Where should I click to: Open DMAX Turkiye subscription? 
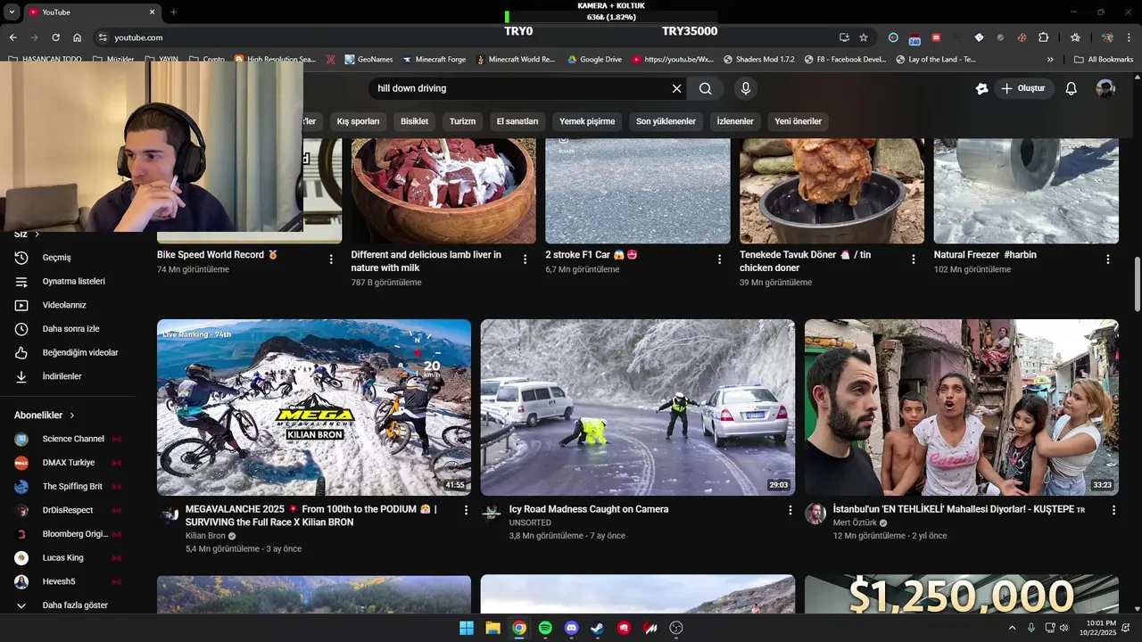68,463
